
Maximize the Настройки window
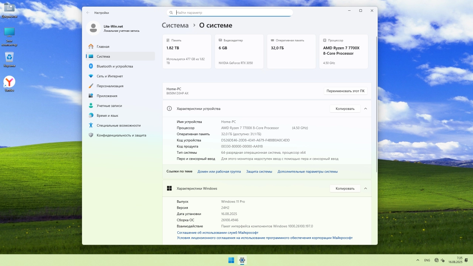point(361,11)
